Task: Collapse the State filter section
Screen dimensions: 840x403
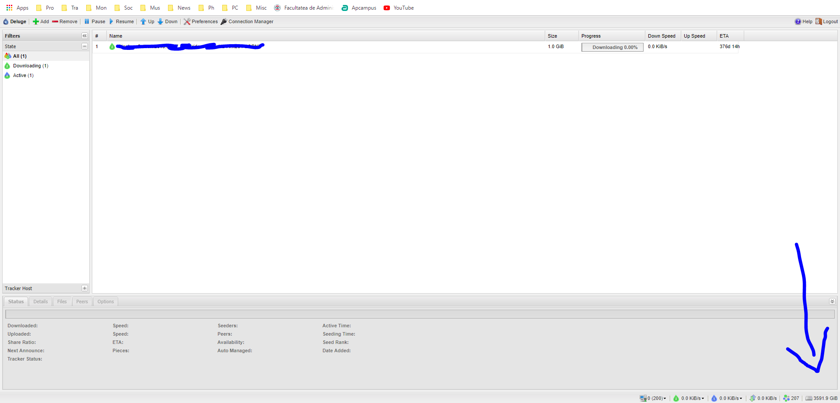Action: 84,46
